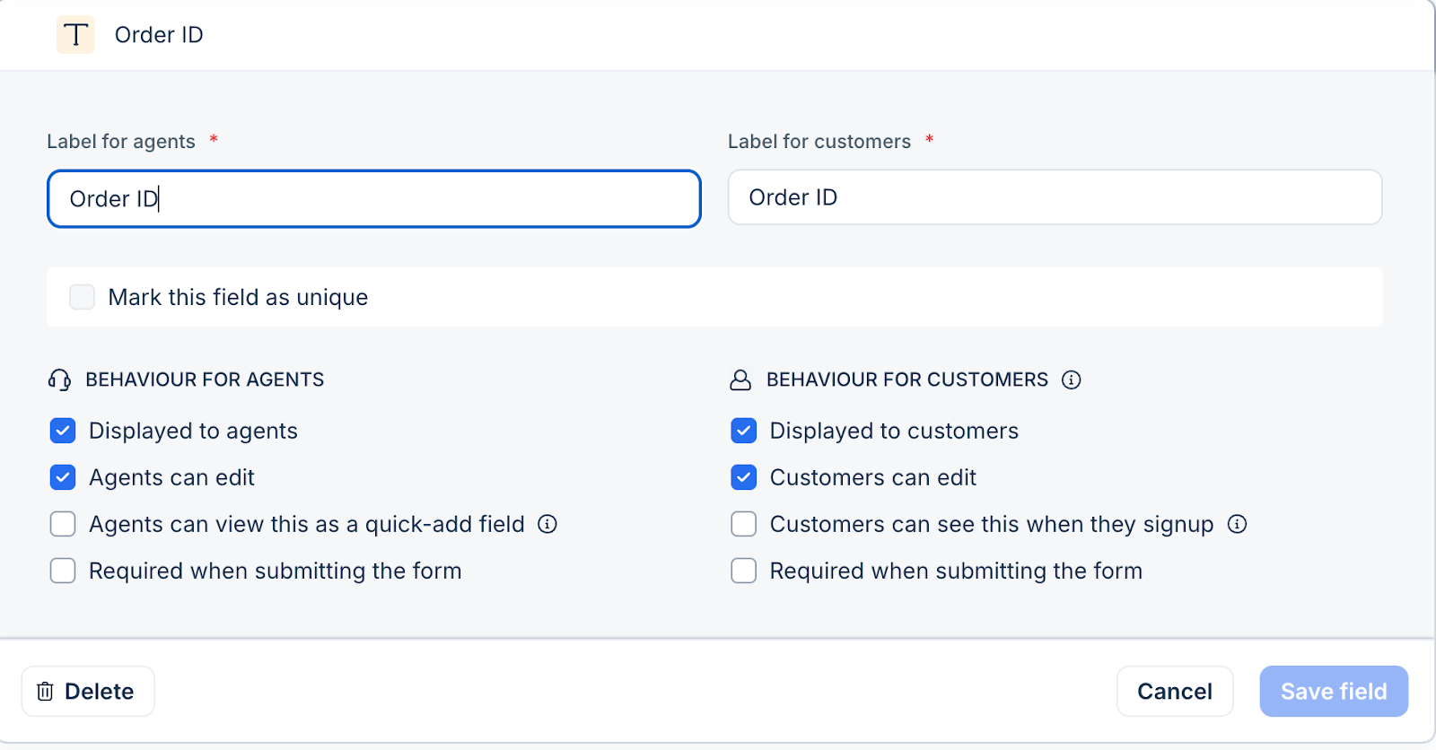Click info icon next to signup option
Image resolution: width=1436 pixels, height=750 pixels.
click(x=1237, y=524)
